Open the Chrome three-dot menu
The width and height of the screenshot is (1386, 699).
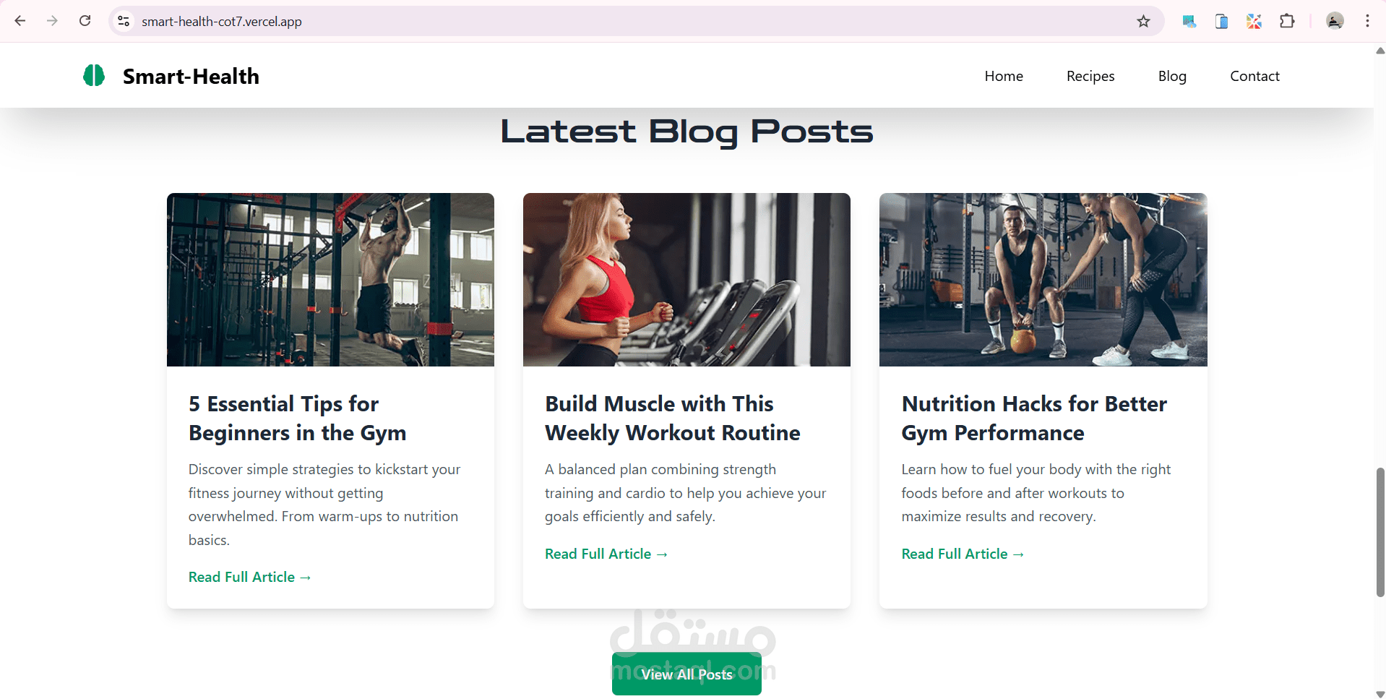coord(1367,21)
